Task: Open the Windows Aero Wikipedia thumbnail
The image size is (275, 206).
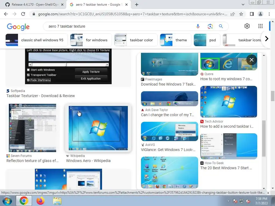Action: coord(98,128)
